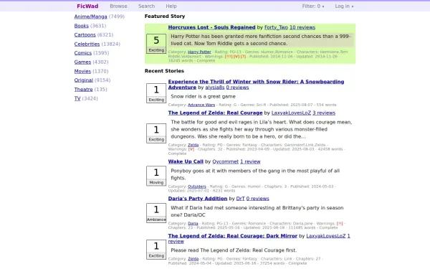Open Daria's Party Addition story
Screen dimensions: 430x269
click(198, 199)
